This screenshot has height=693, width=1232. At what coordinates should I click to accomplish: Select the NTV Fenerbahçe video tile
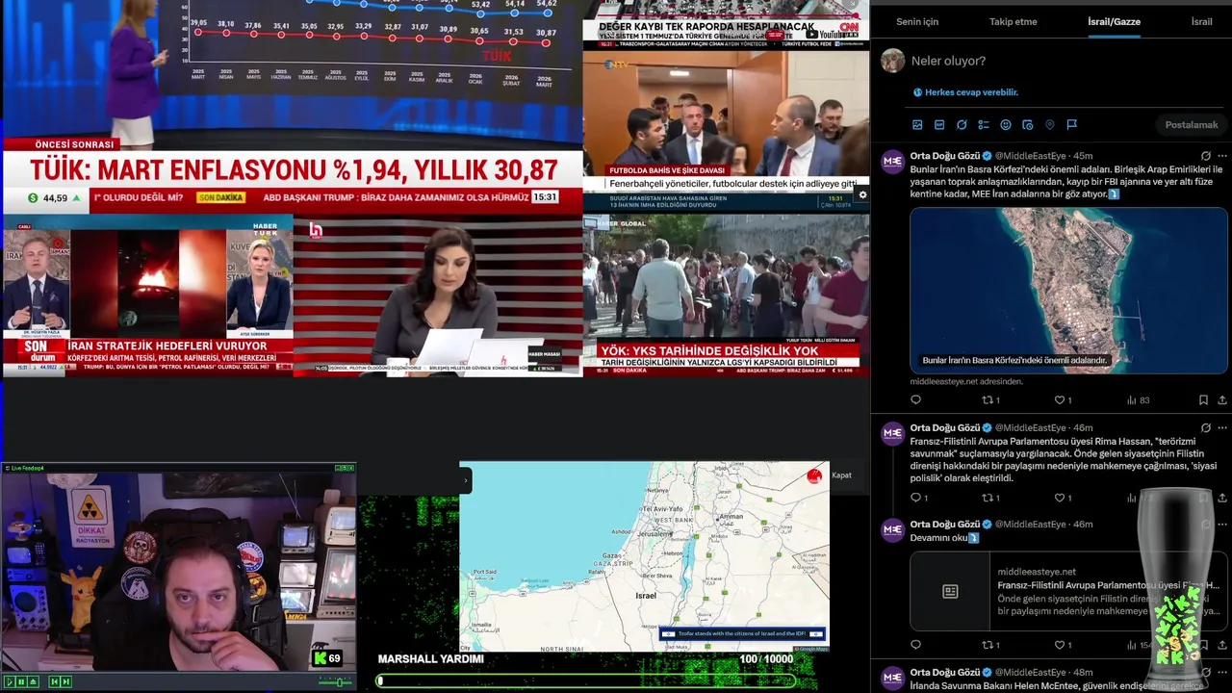point(726,119)
